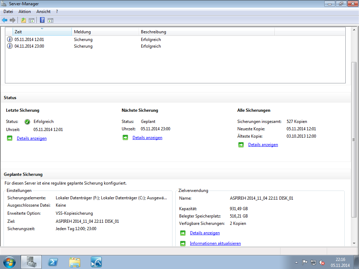Open Help via blue question mark icon

(x=42, y=20)
